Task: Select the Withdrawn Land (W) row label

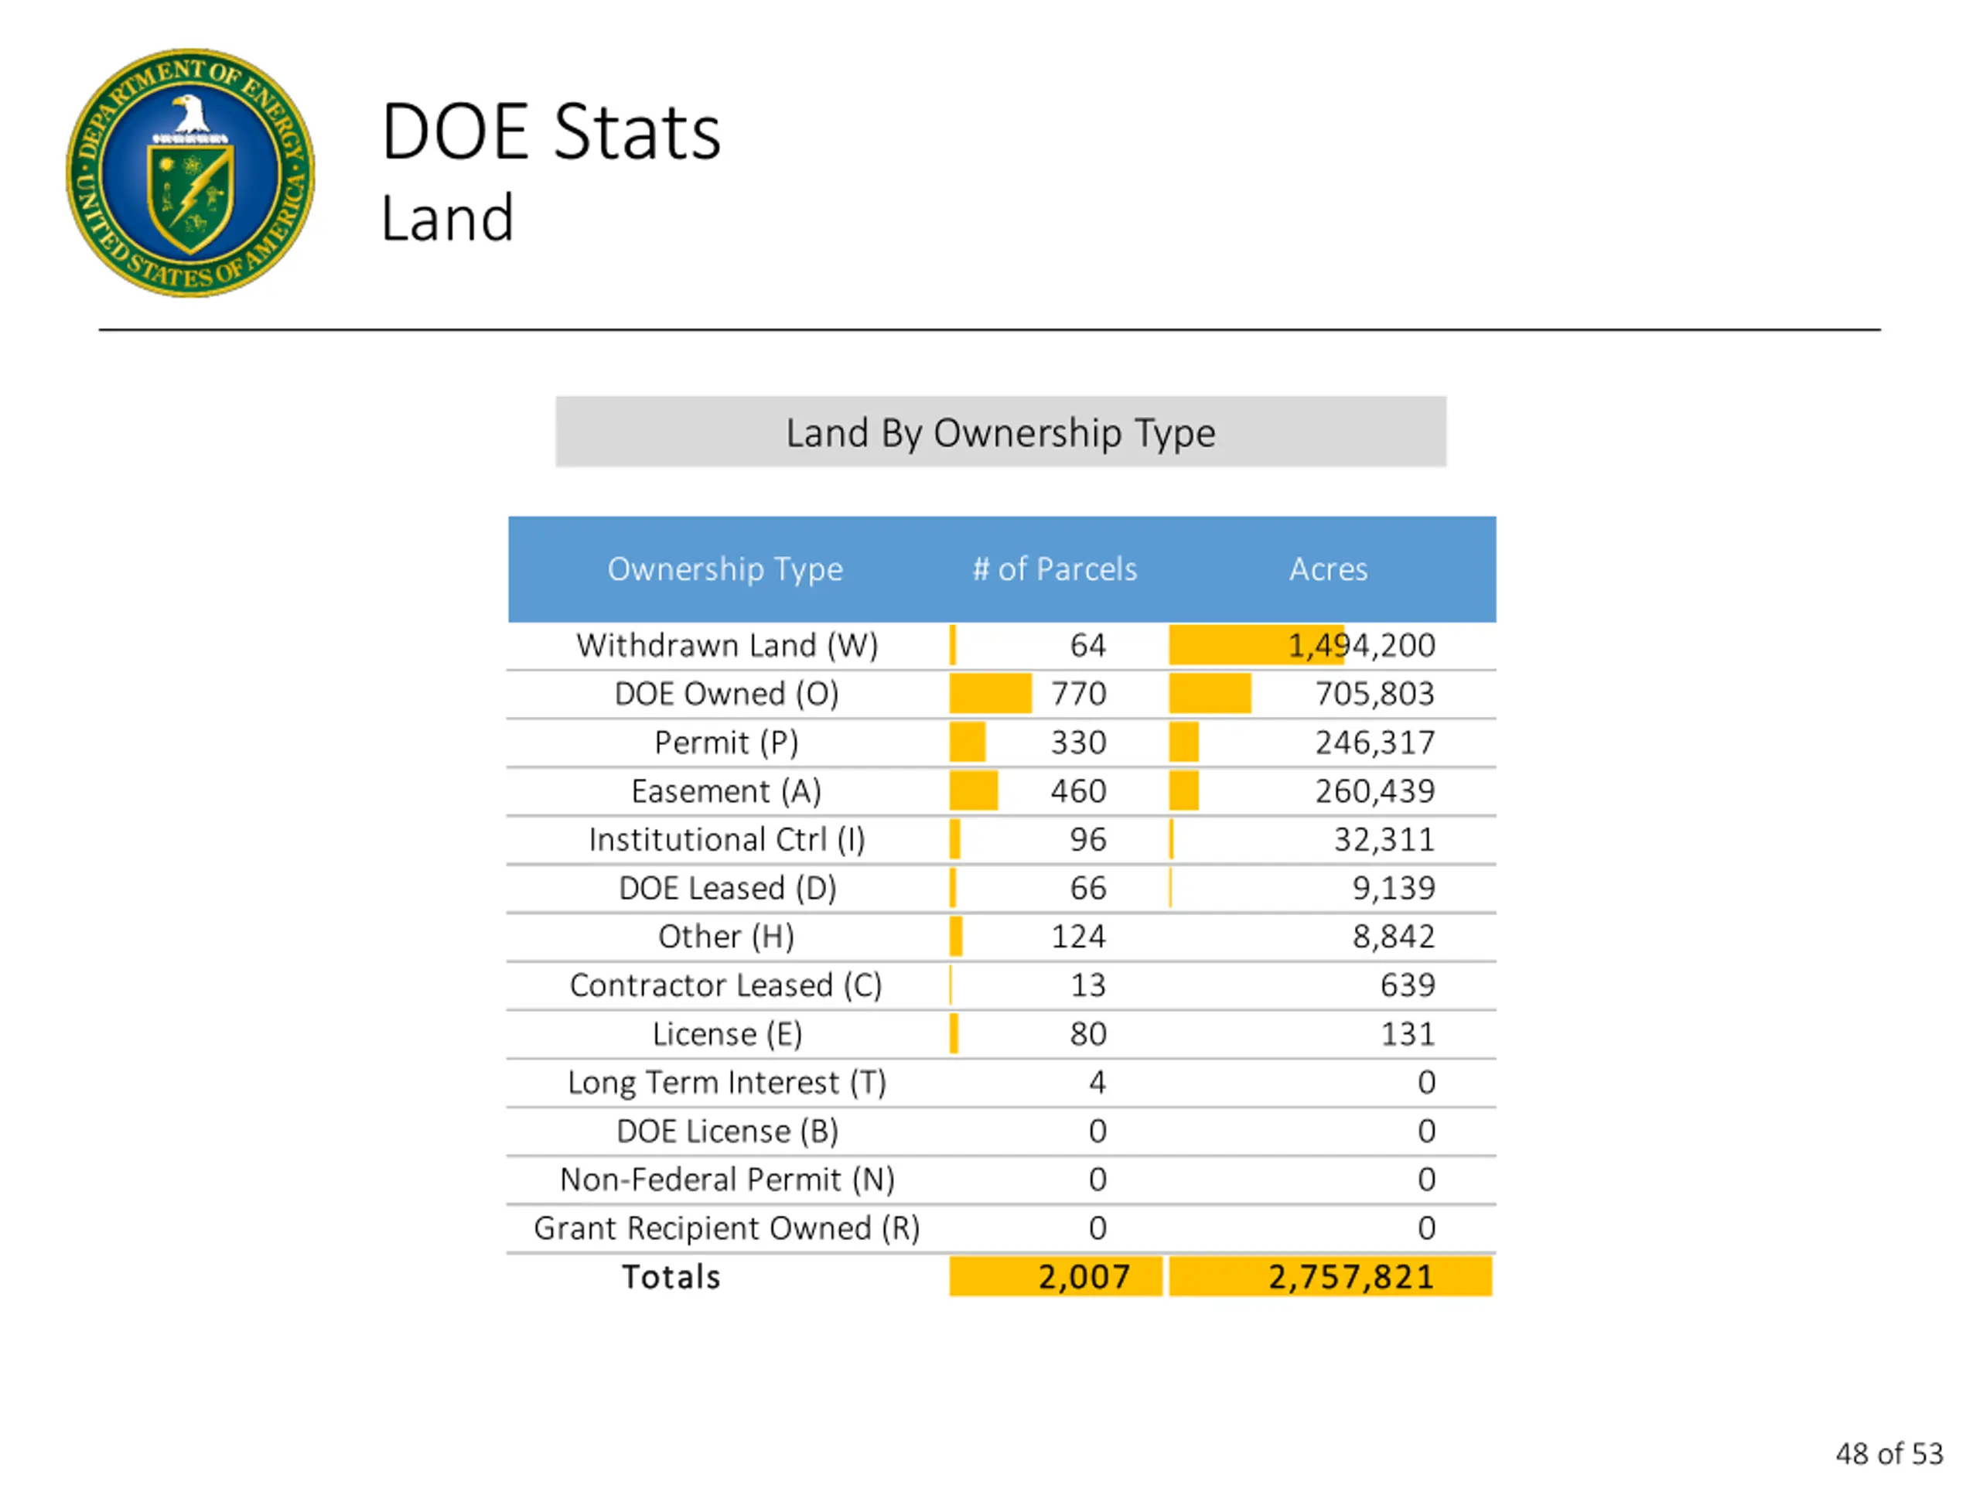Action: [x=727, y=645]
